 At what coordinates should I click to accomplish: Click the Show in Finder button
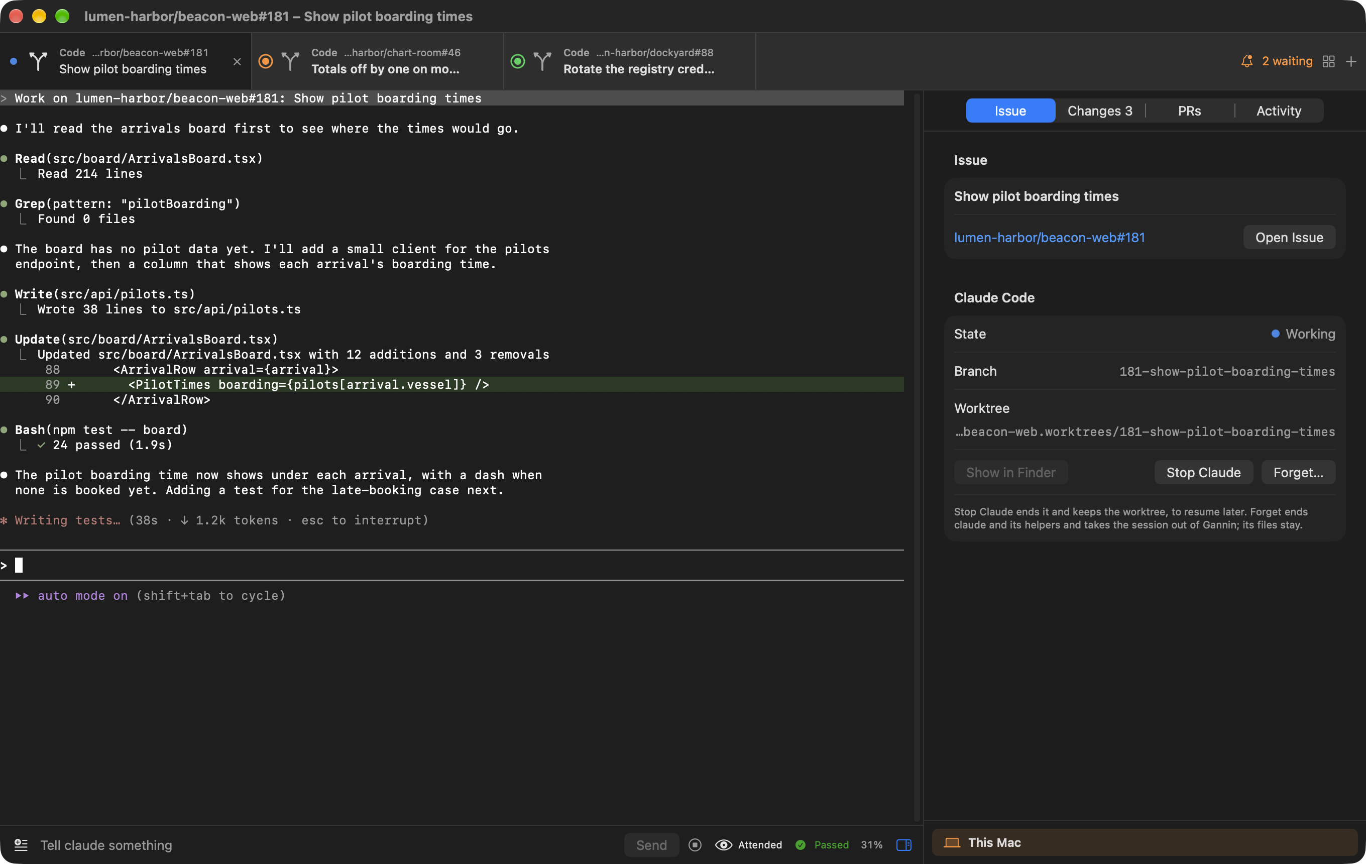click(1010, 472)
